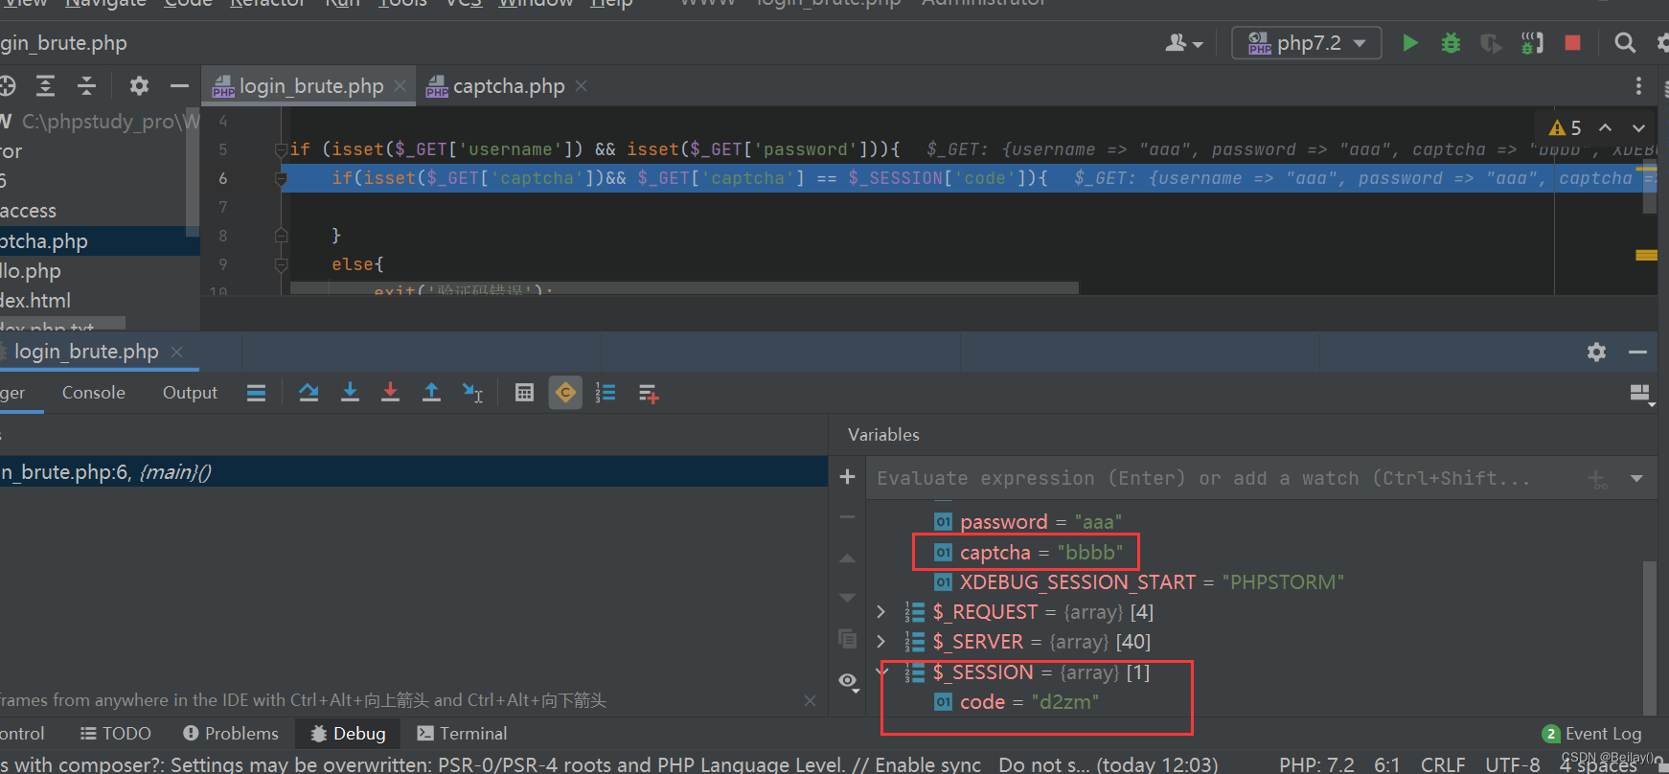Open the Problems tool window

230,734
